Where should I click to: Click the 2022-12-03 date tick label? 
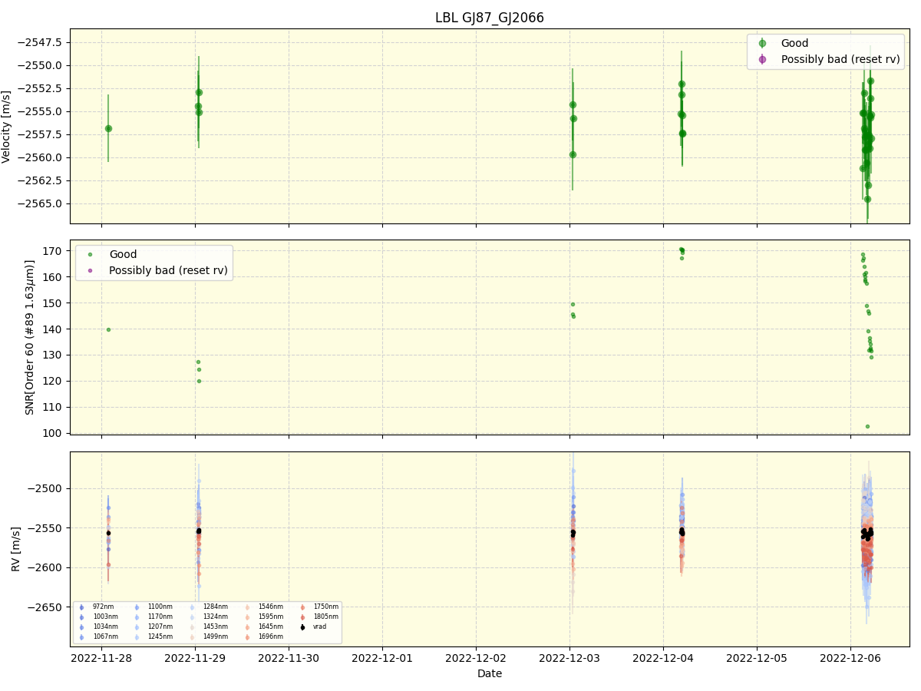pos(569,658)
